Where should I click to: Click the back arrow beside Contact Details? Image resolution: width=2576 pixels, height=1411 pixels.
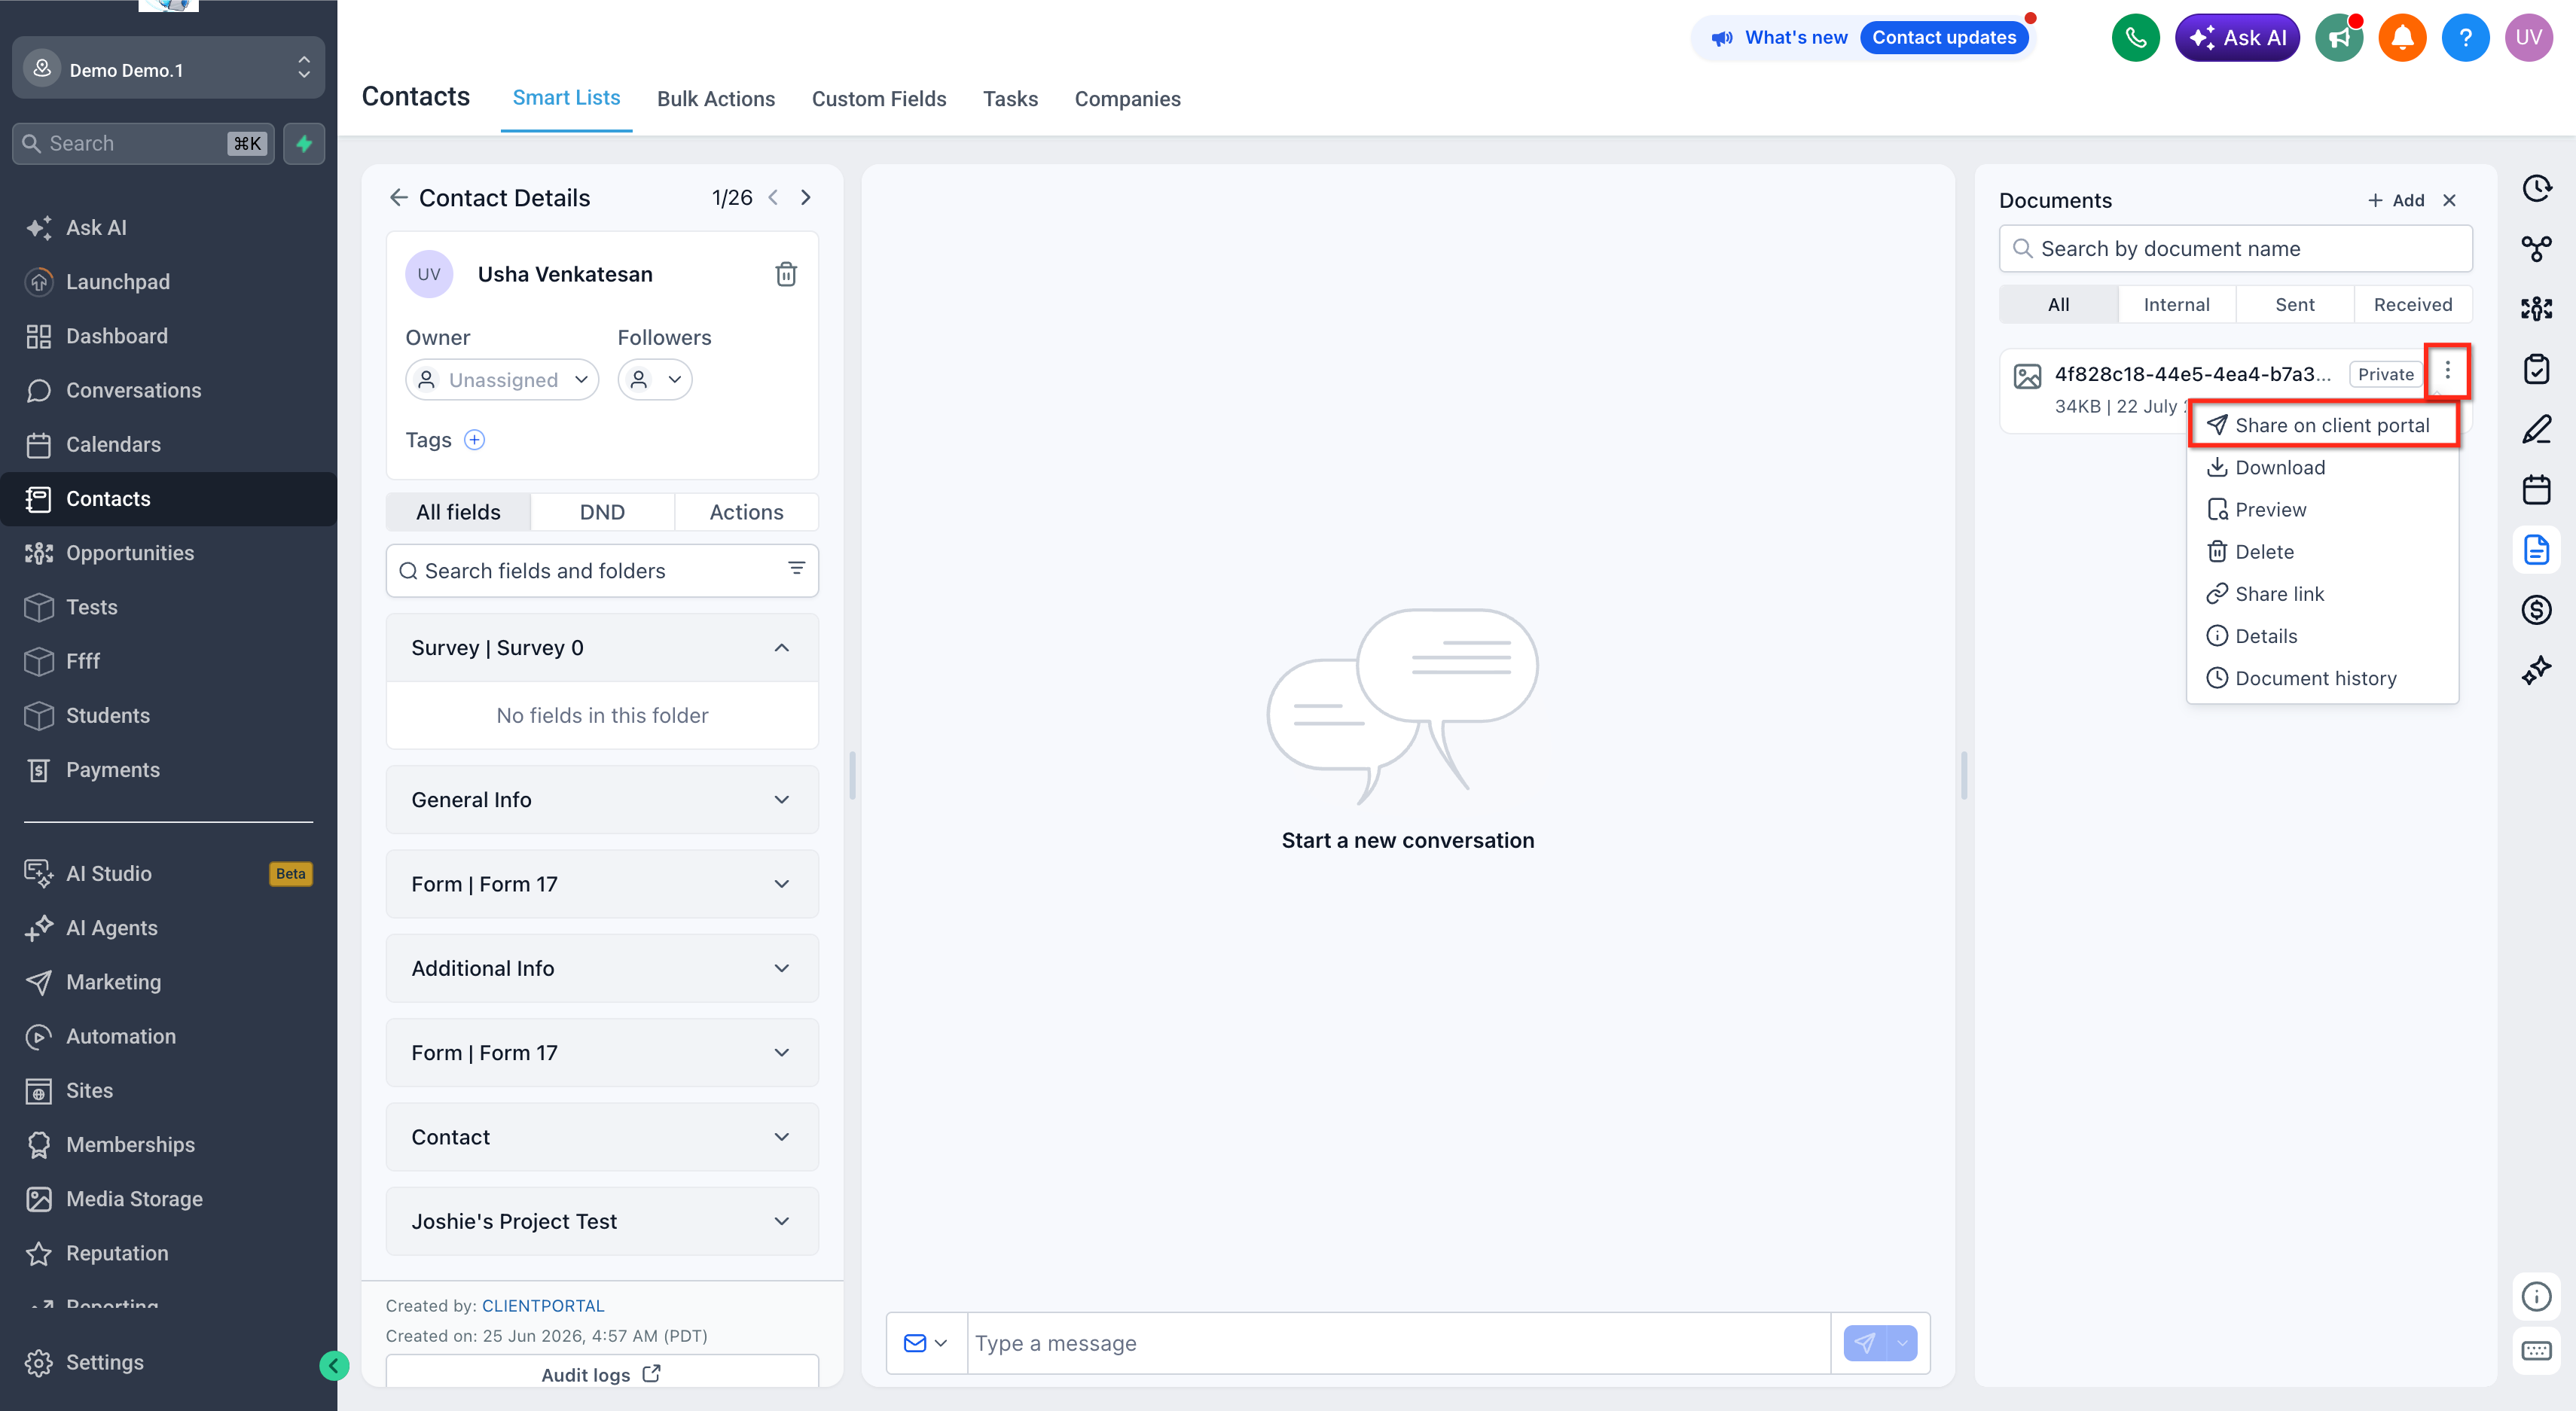pos(398,198)
